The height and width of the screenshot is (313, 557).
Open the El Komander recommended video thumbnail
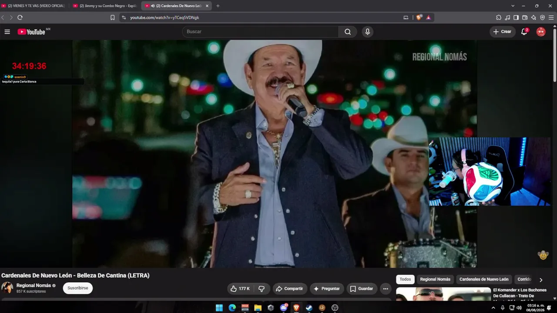[x=443, y=294]
